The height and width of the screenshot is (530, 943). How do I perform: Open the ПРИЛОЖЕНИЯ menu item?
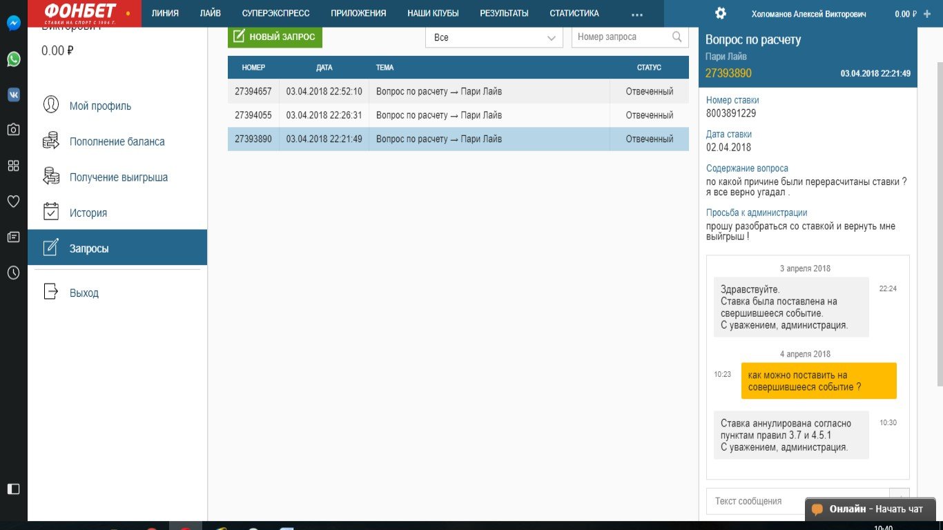tap(358, 13)
